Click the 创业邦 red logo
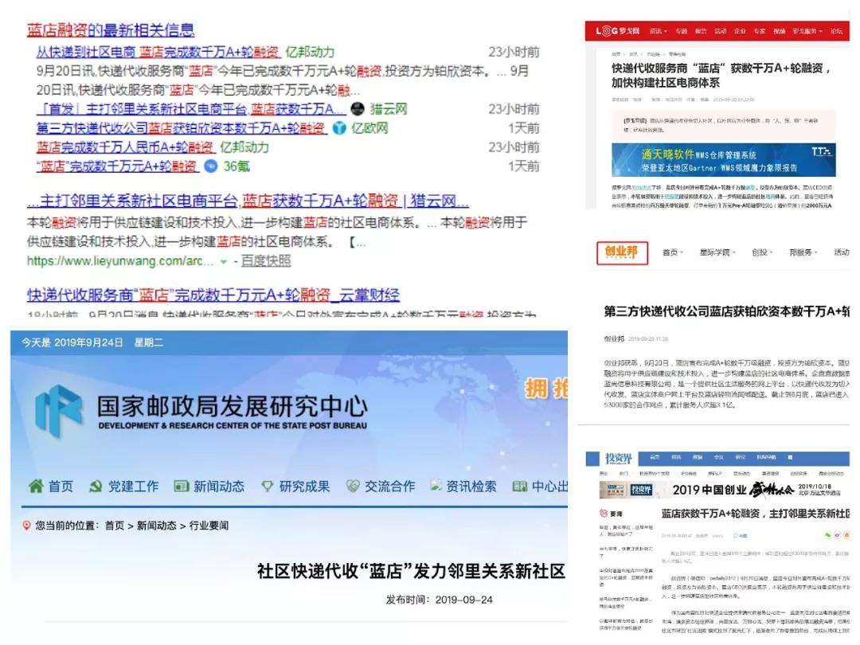This screenshot has height=645, width=860. tap(622, 252)
